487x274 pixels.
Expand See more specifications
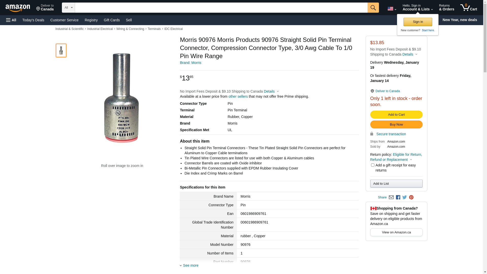[190, 265]
